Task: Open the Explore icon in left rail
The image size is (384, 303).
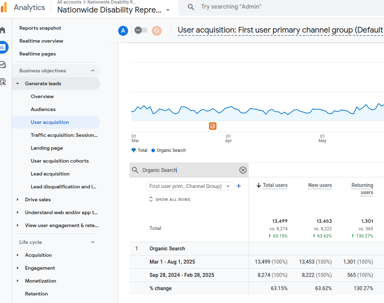Action: (x=3, y=65)
